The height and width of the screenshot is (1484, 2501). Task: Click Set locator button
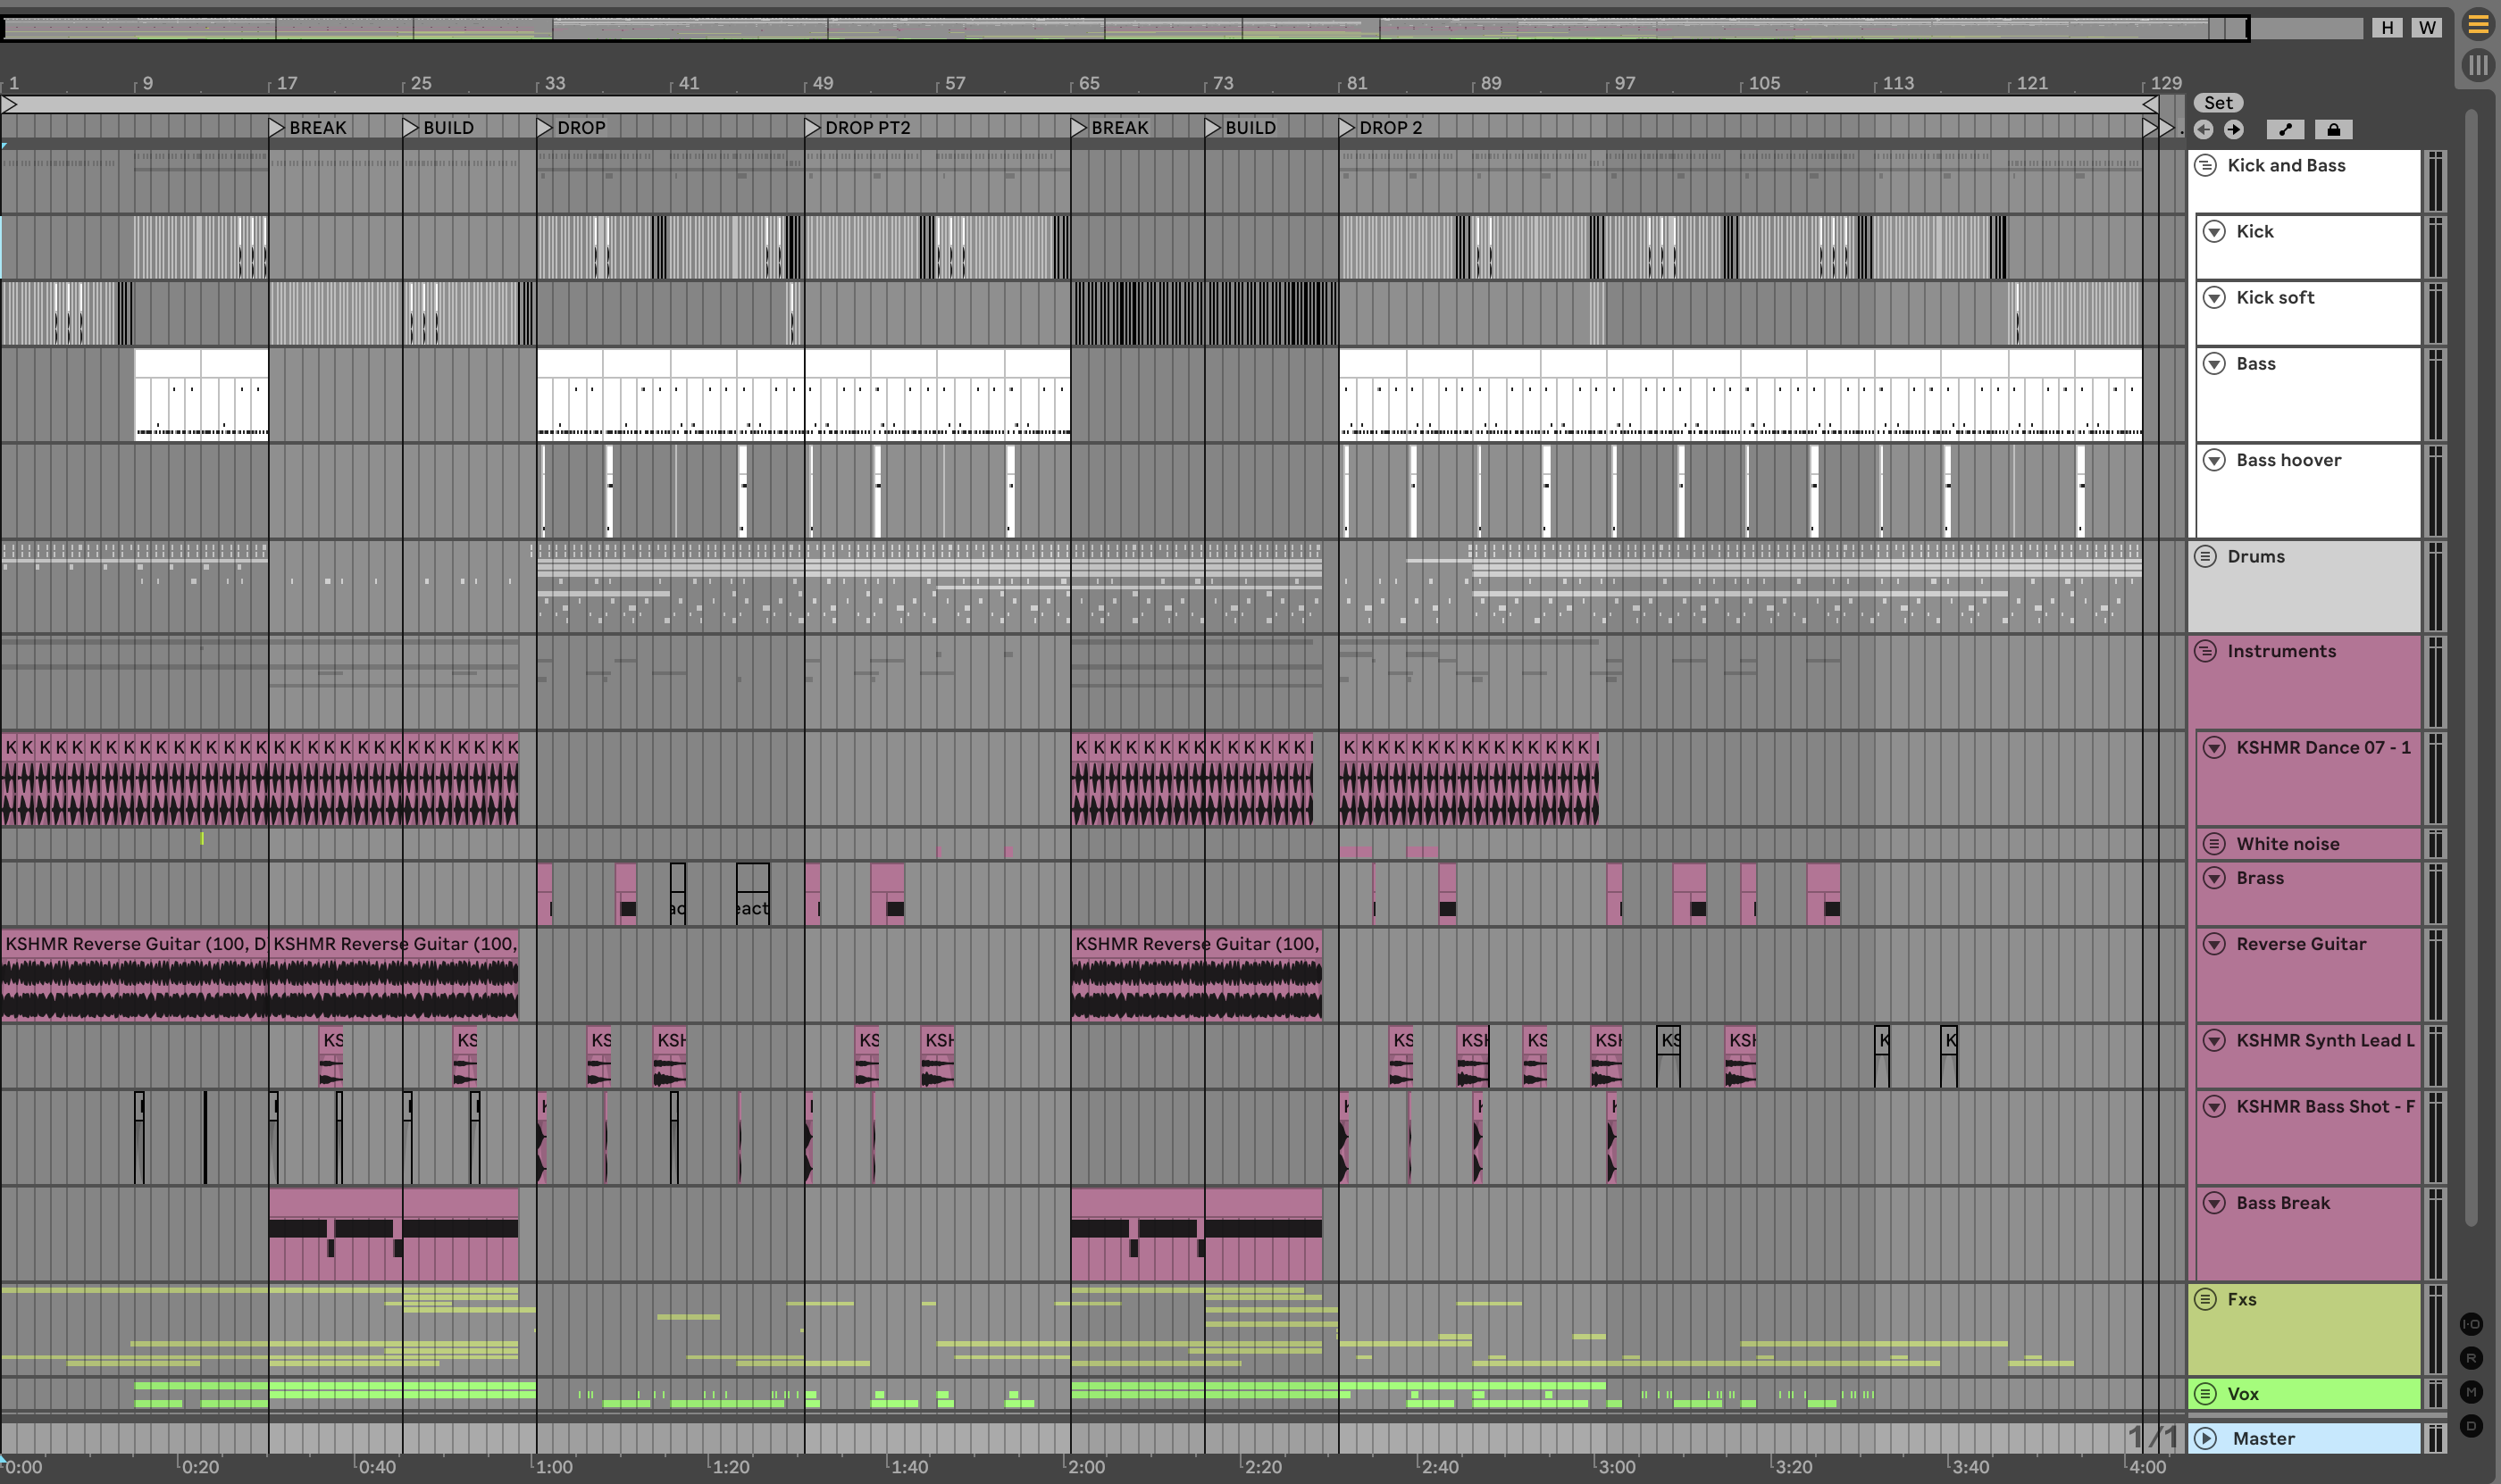point(2218,102)
